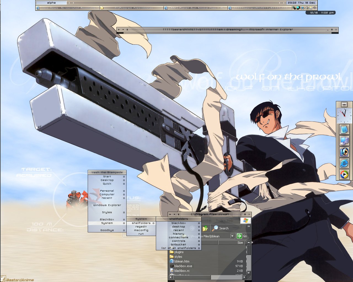Click the Size column header in Explorer
Screen dimensions: 353x282
click(231, 243)
